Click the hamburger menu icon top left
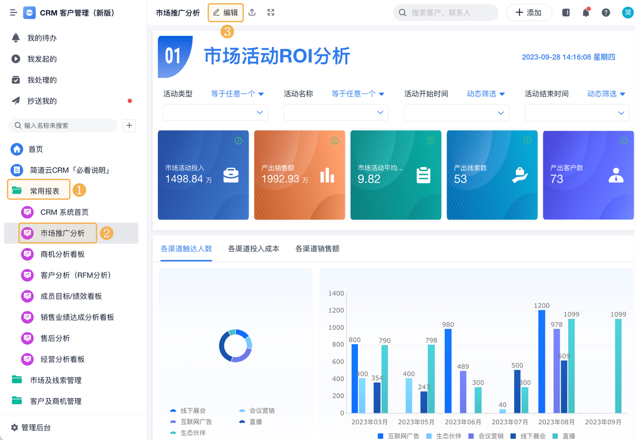Screen dimensions: 635x440 tap(13, 12)
